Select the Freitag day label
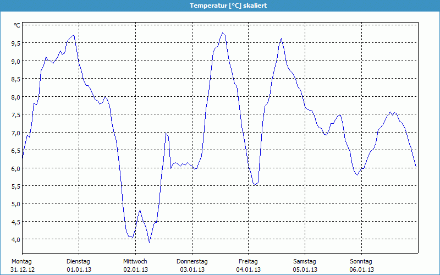Viewport: 440px width, 275px height. point(248,261)
